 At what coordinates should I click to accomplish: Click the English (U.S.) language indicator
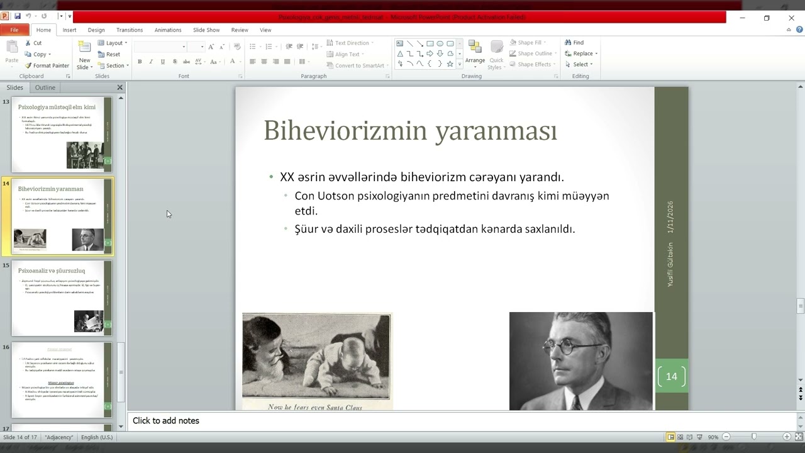coord(97,437)
